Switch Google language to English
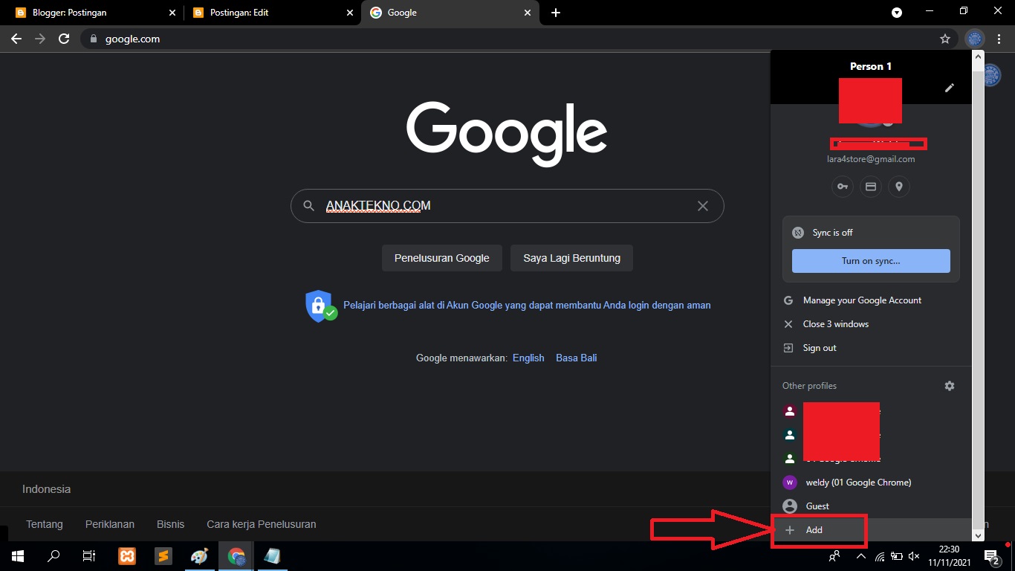1015x571 pixels. coord(528,358)
